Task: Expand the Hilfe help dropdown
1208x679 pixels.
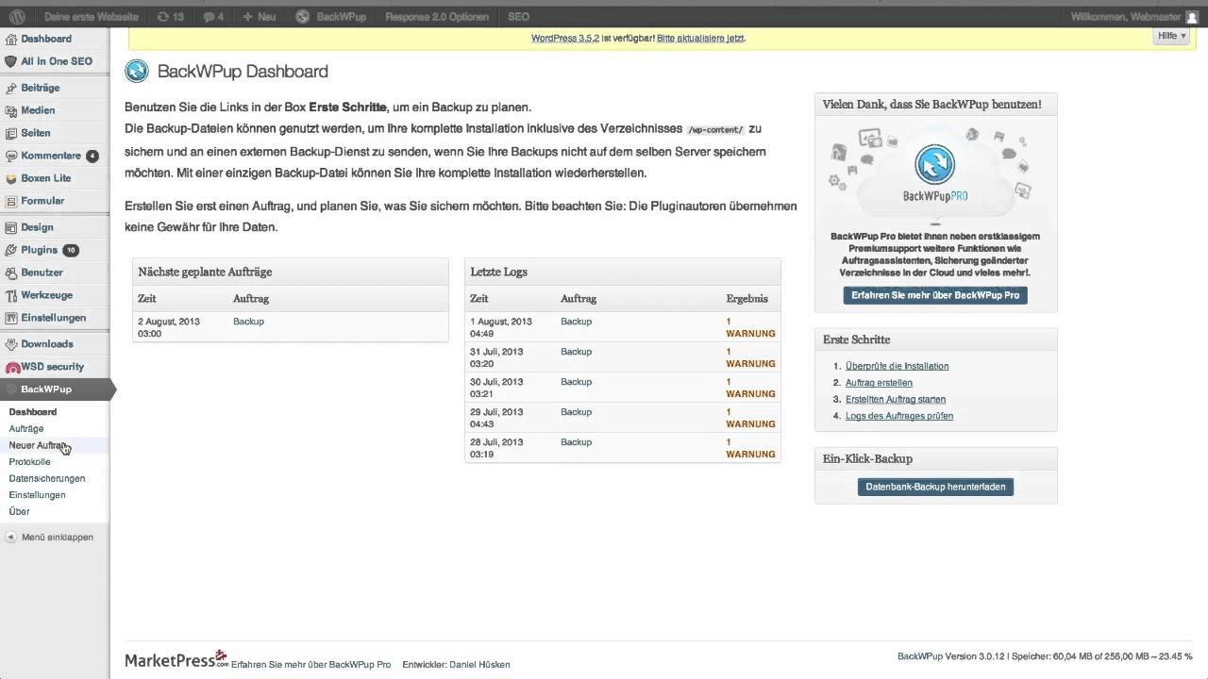Action: pyautogui.click(x=1170, y=36)
